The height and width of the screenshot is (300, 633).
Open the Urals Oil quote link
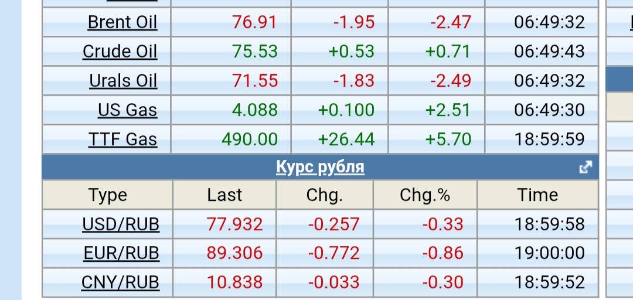123,81
